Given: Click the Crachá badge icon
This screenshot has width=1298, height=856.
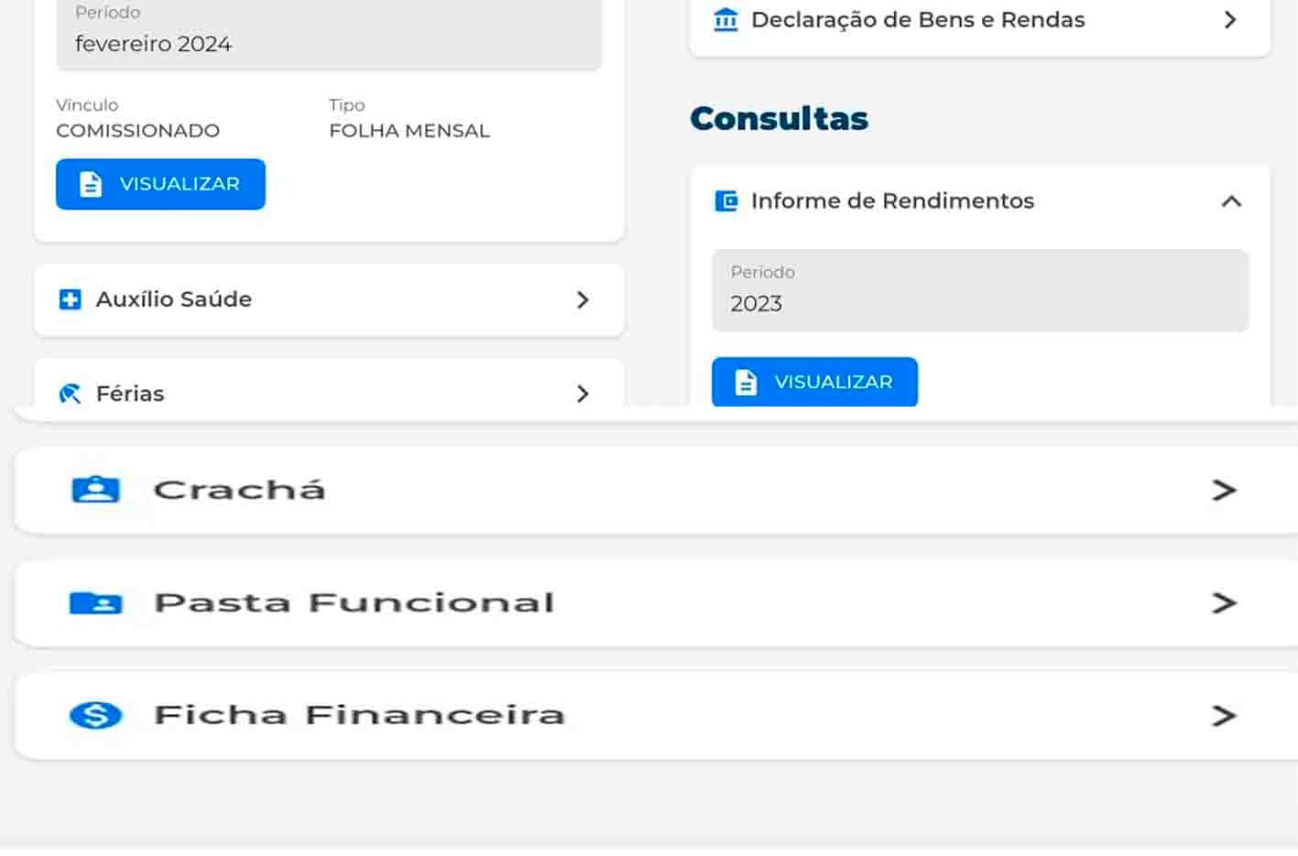Looking at the screenshot, I should [x=96, y=490].
